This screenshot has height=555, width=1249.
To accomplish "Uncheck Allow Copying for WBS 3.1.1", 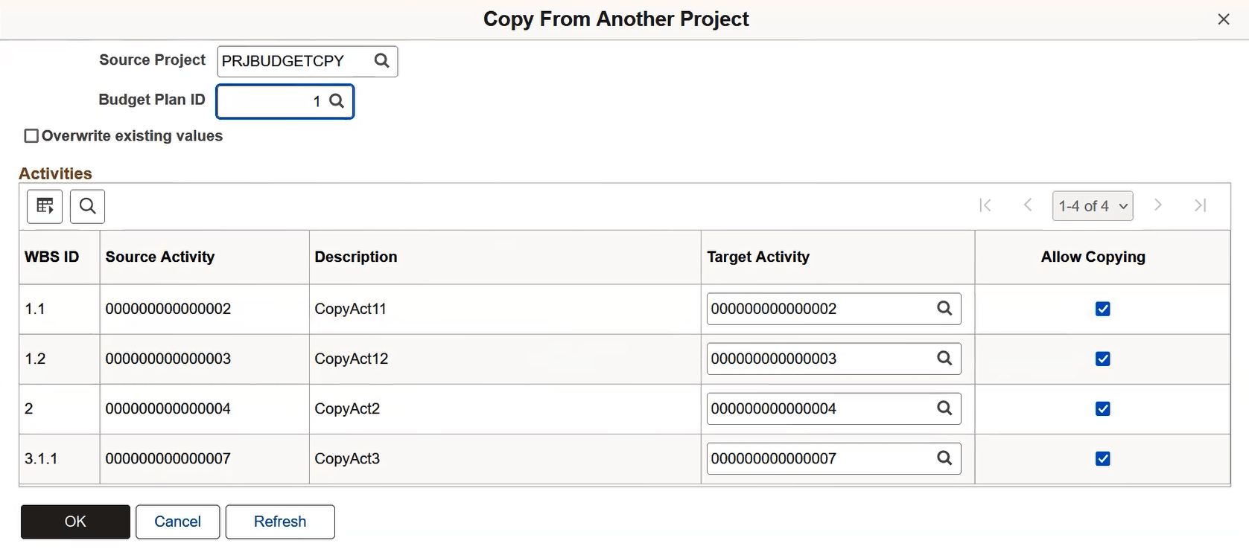I will [x=1103, y=458].
